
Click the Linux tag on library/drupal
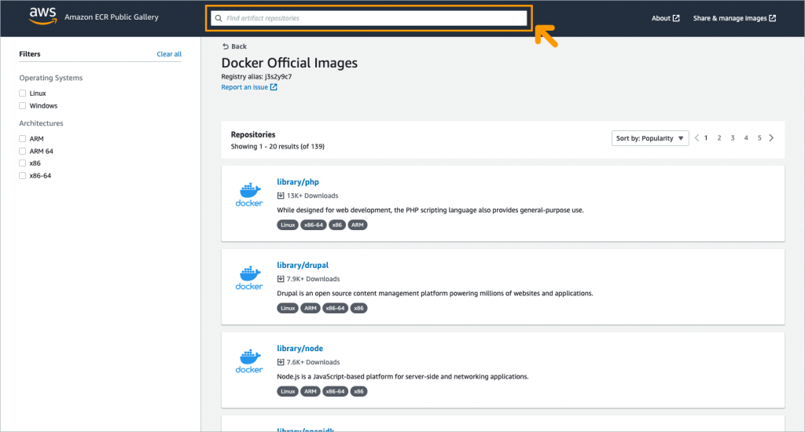click(x=288, y=308)
